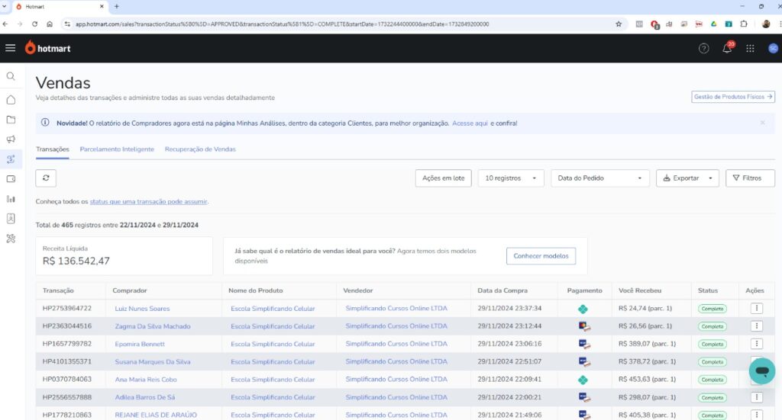Switch to Parcelamento Inteligente tab
782x420 pixels.
pyautogui.click(x=117, y=149)
